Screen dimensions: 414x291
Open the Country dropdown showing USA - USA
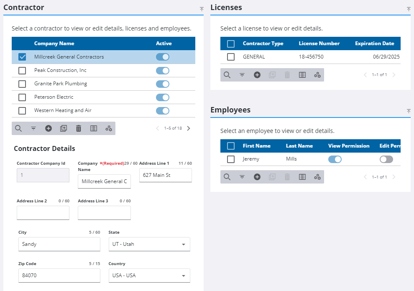[149, 276]
